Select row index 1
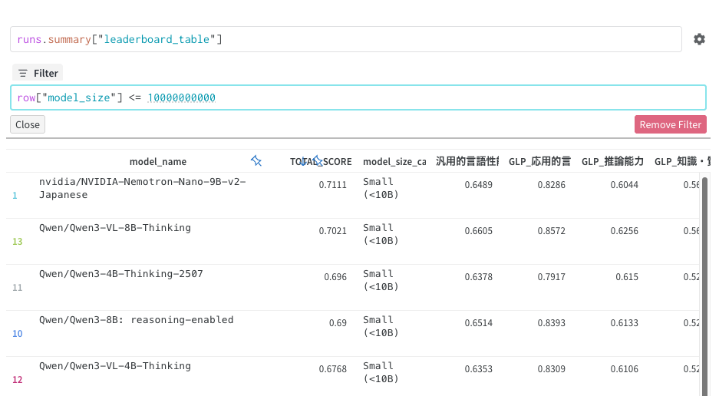Viewport: 719px width, 396px height. (15, 196)
